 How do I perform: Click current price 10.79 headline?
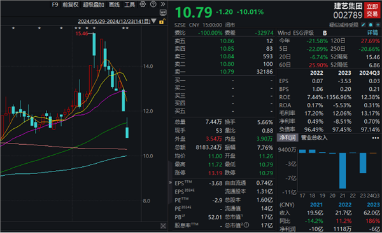click(194, 12)
